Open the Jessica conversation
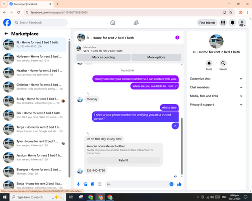Screen dimensions: 252x201 34,157
